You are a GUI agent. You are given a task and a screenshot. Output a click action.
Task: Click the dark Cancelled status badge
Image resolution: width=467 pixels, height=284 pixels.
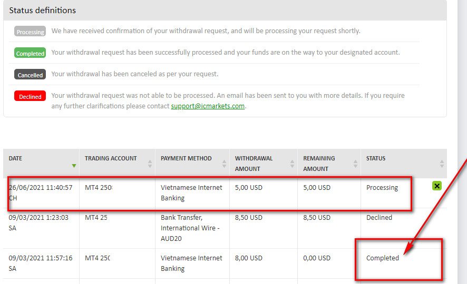pos(30,75)
